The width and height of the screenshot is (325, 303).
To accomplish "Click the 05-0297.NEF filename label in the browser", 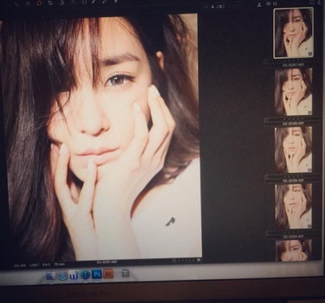I will coord(293,65).
